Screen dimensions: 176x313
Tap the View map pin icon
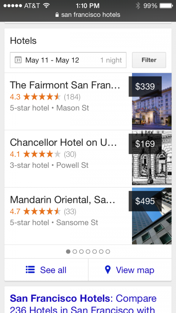point(108,270)
